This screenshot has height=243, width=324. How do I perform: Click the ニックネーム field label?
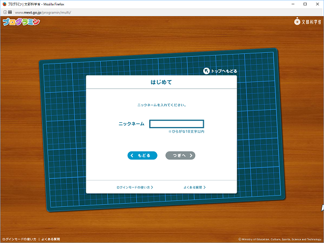(132, 124)
